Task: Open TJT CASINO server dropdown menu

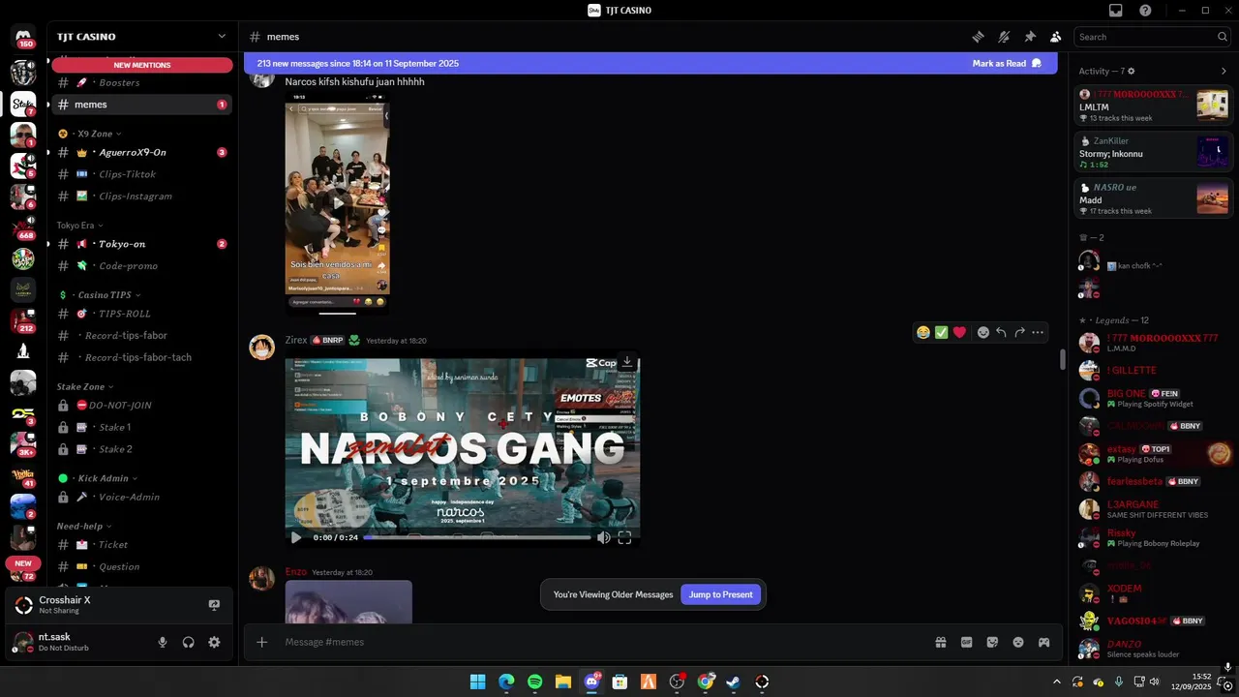Action: (222, 37)
